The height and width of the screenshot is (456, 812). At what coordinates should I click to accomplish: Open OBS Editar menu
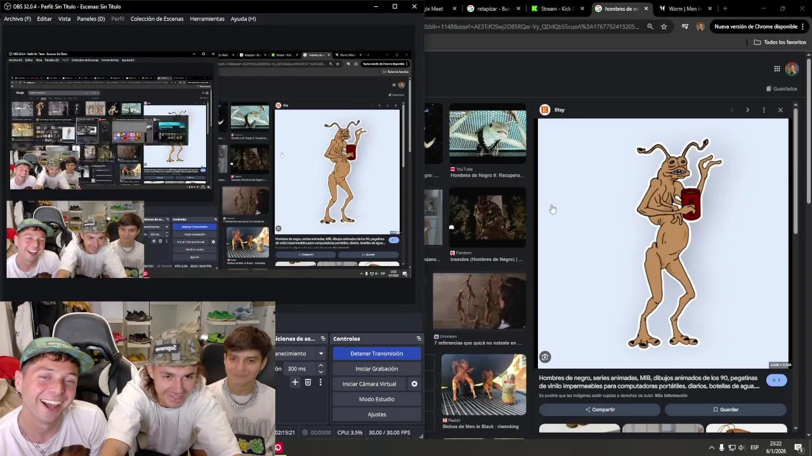[44, 19]
